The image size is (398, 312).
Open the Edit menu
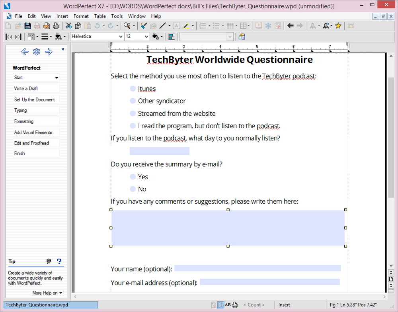(31, 16)
